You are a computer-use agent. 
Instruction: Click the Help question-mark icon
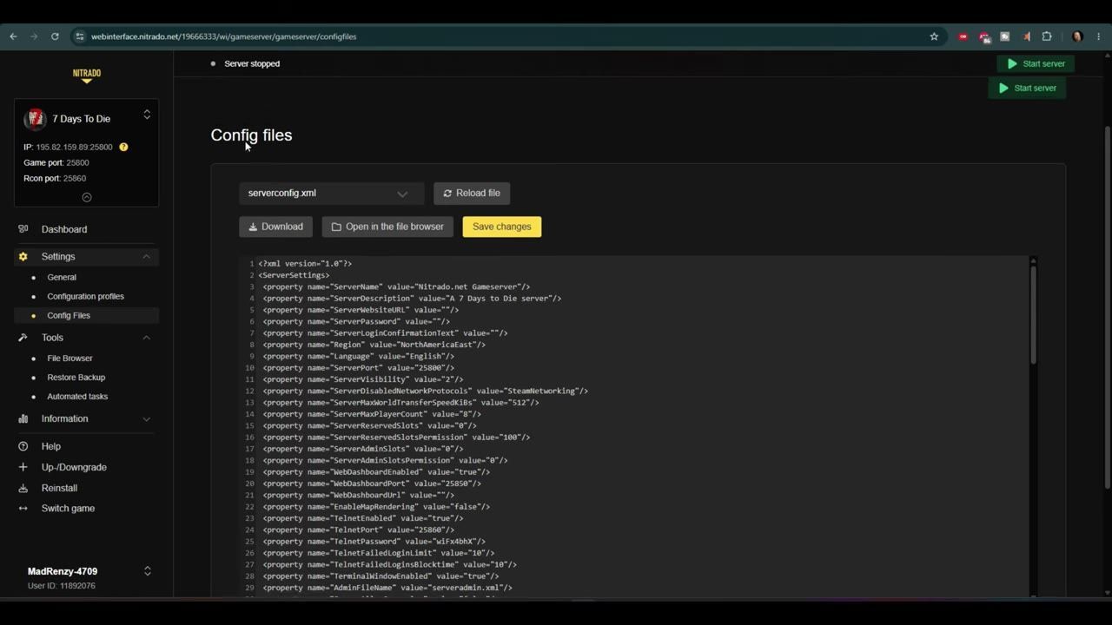tap(23, 446)
